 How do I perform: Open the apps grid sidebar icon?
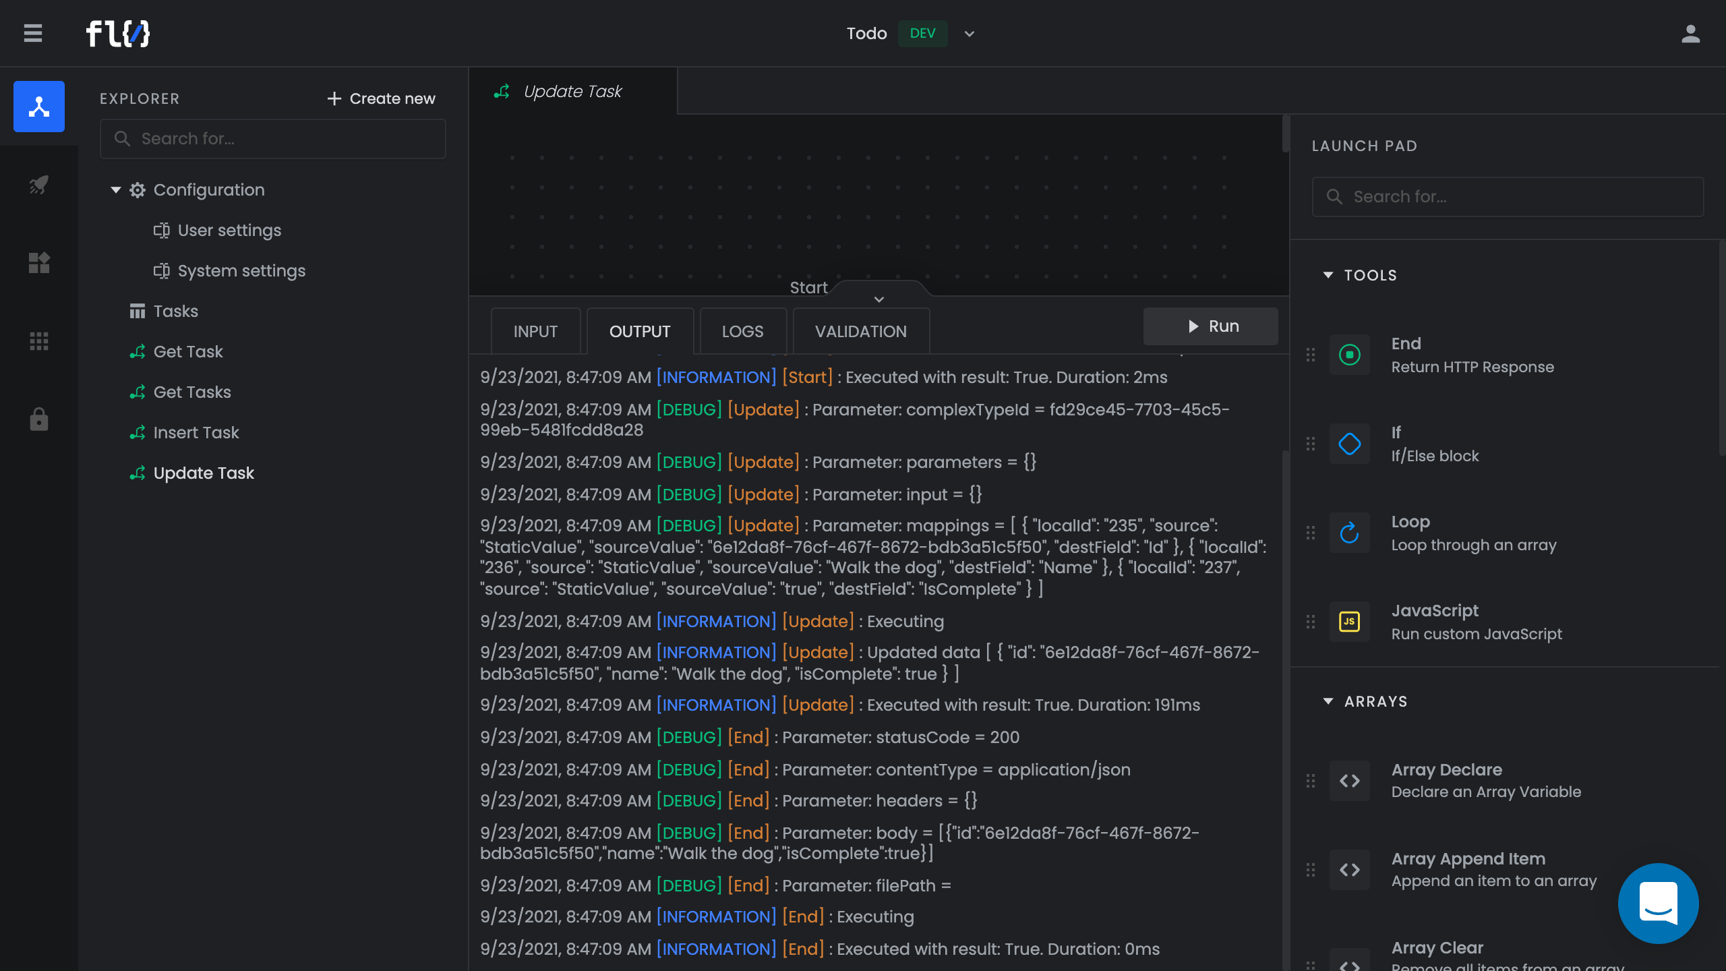click(39, 341)
